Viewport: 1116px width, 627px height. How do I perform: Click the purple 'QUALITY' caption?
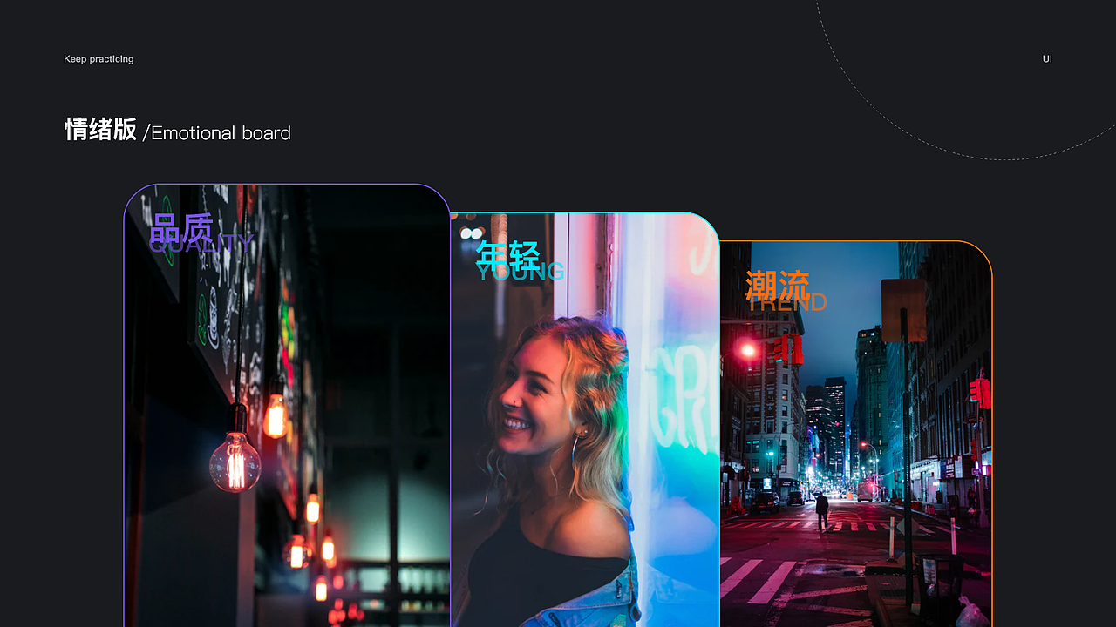[x=201, y=245]
